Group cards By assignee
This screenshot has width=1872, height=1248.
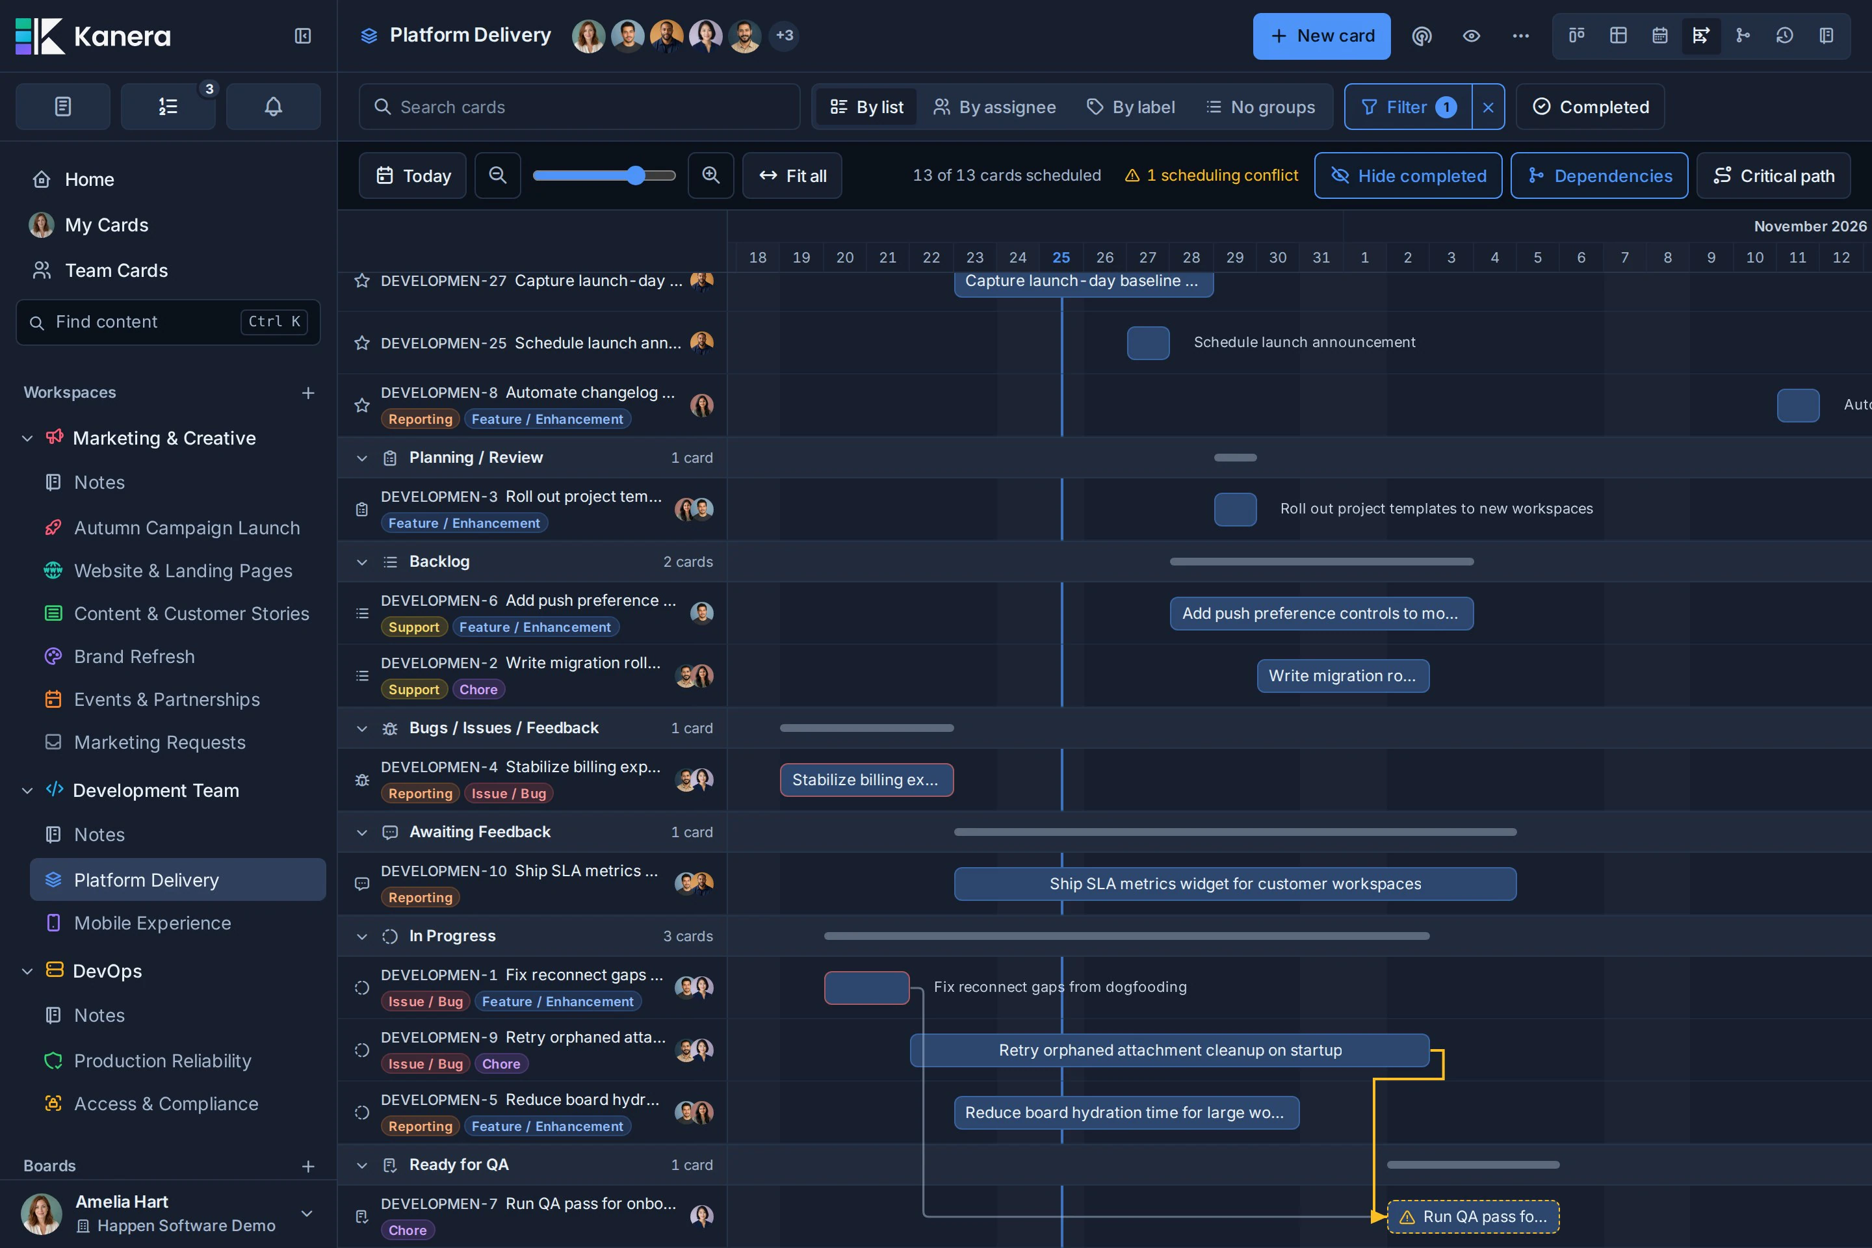pyautogui.click(x=994, y=107)
